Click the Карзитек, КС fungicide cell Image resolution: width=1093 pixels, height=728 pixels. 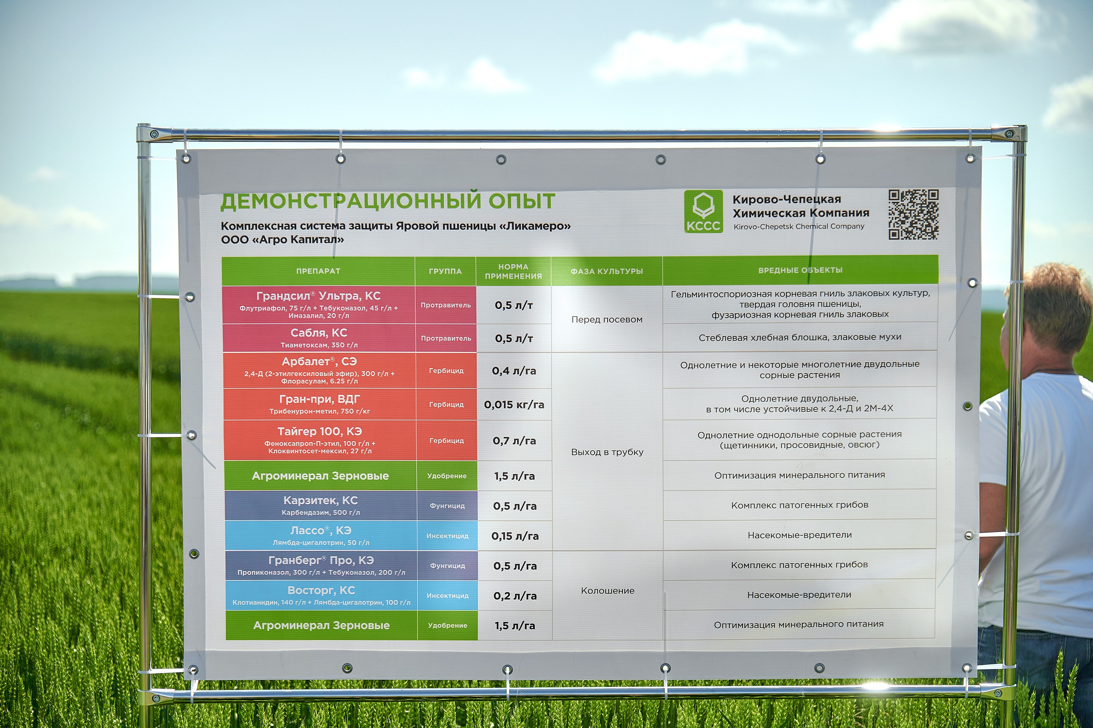pos(321,506)
